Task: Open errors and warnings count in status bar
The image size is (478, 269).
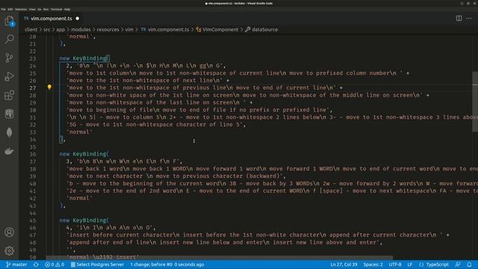Action: [x=55, y=265]
